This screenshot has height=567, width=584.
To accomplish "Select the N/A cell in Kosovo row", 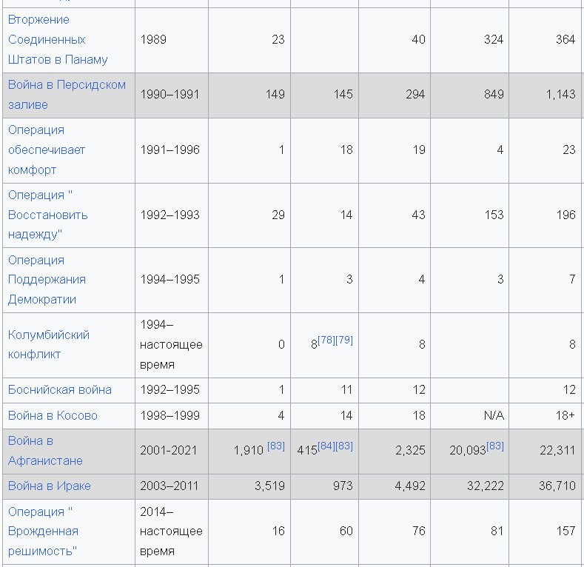I will (493, 415).
